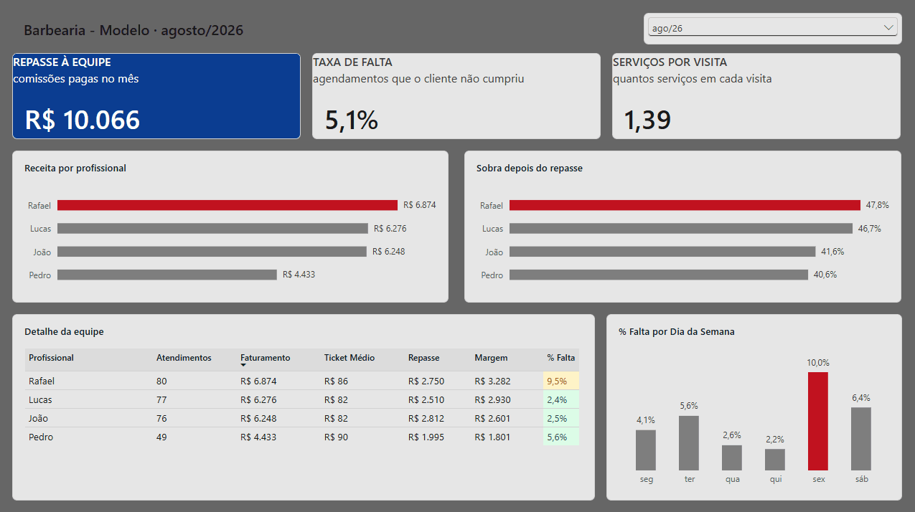Click the R$ 10.066 Repasse à Equipe card
The width and height of the screenshot is (915, 512).
(x=156, y=96)
